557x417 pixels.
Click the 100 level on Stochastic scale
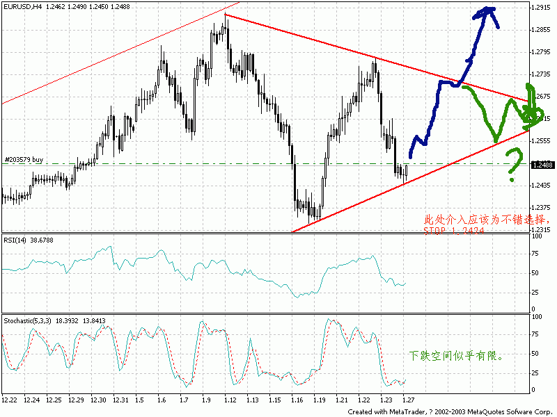coord(536,317)
